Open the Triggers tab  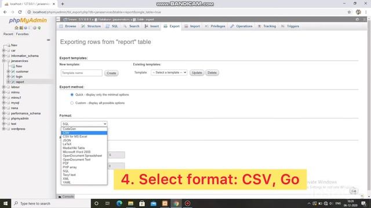coord(290,26)
